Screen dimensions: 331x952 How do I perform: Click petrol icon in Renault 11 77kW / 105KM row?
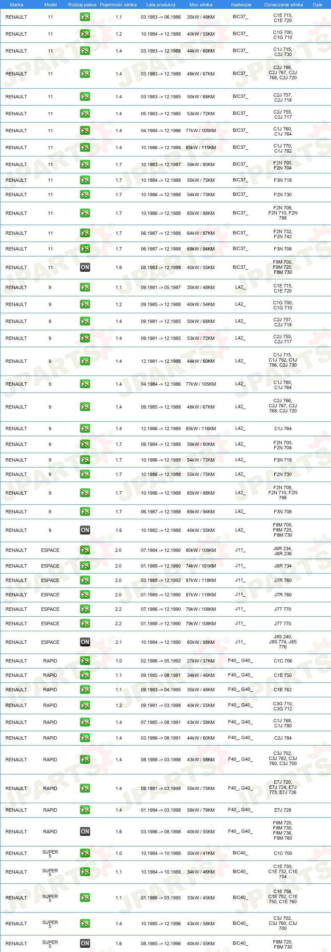85,131
